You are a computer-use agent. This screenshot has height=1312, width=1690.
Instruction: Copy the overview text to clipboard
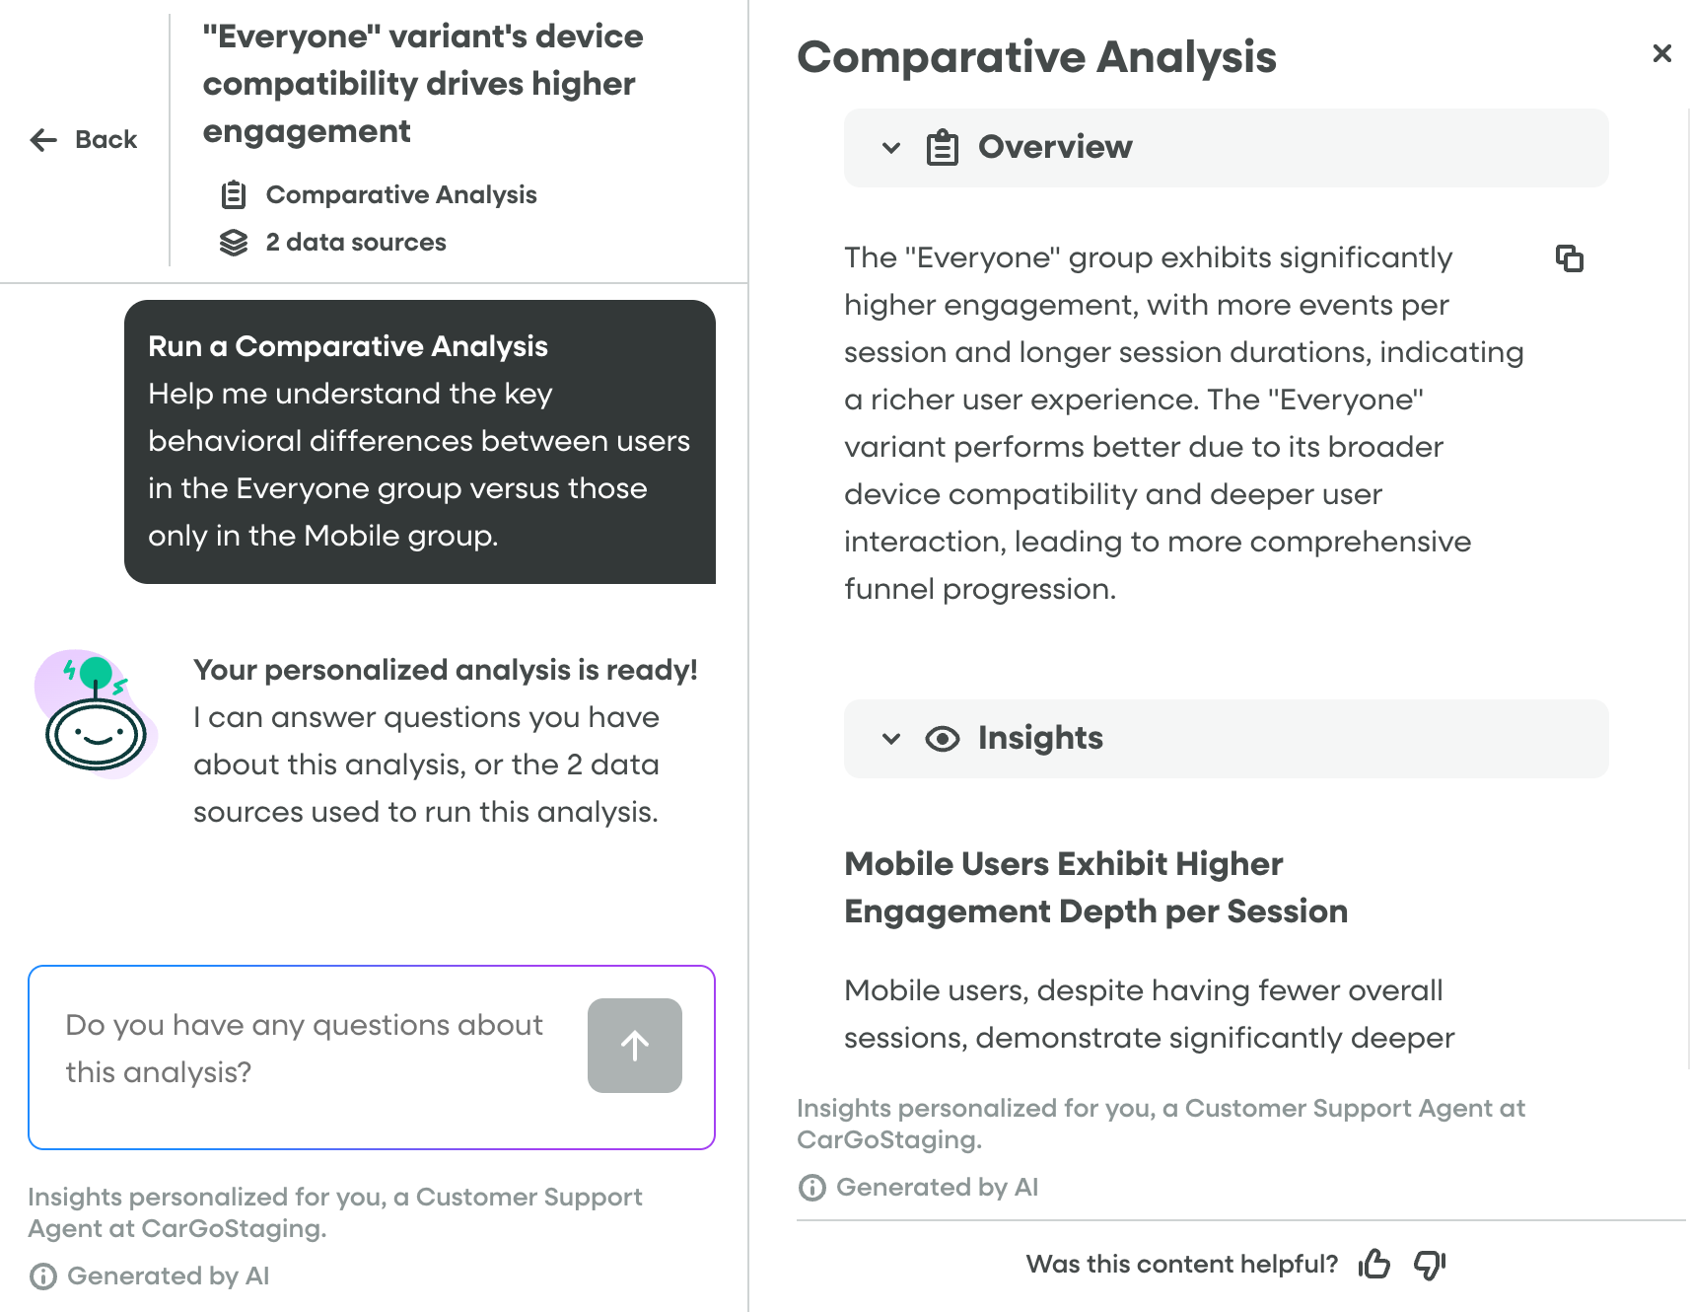point(1569,258)
